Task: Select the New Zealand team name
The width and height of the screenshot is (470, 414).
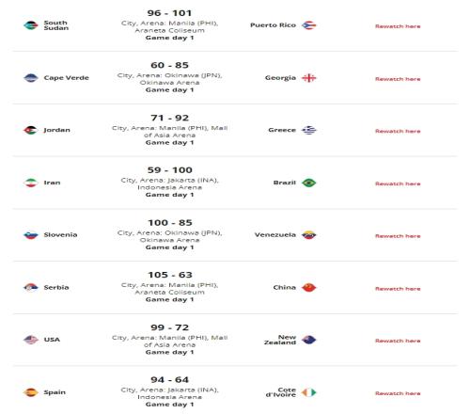Action: click(x=280, y=340)
